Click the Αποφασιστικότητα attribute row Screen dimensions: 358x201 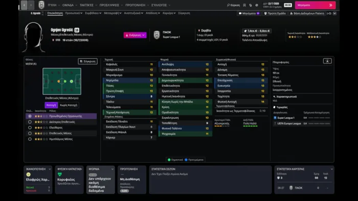pyautogui.click(x=185, y=70)
